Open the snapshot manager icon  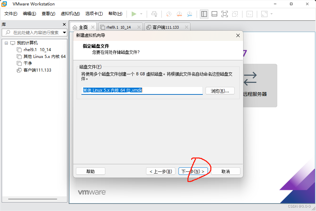(x=189, y=14)
